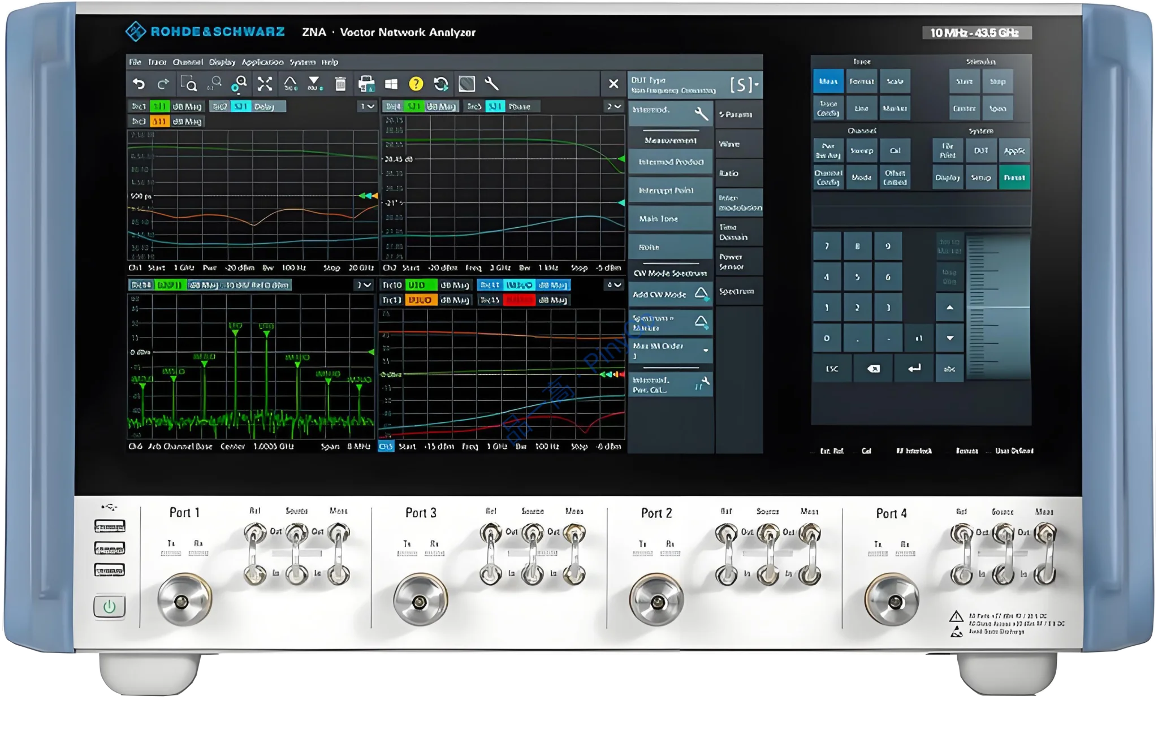The height and width of the screenshot is (752, 1158).
Task: Click the green Preset hardkey
Action: [x=1014, y=177]
